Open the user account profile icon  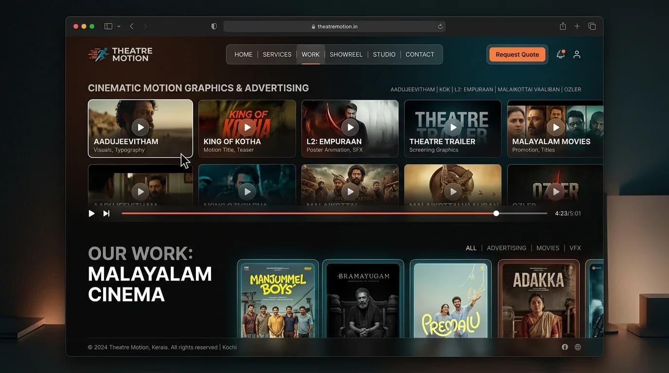point(577,54)
